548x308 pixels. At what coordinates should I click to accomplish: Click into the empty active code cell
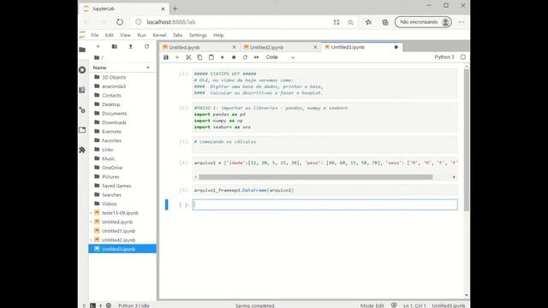[x=325, y=204]
